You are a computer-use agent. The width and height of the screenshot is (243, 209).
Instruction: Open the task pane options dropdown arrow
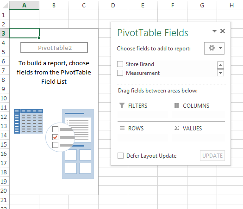(214, 31)
